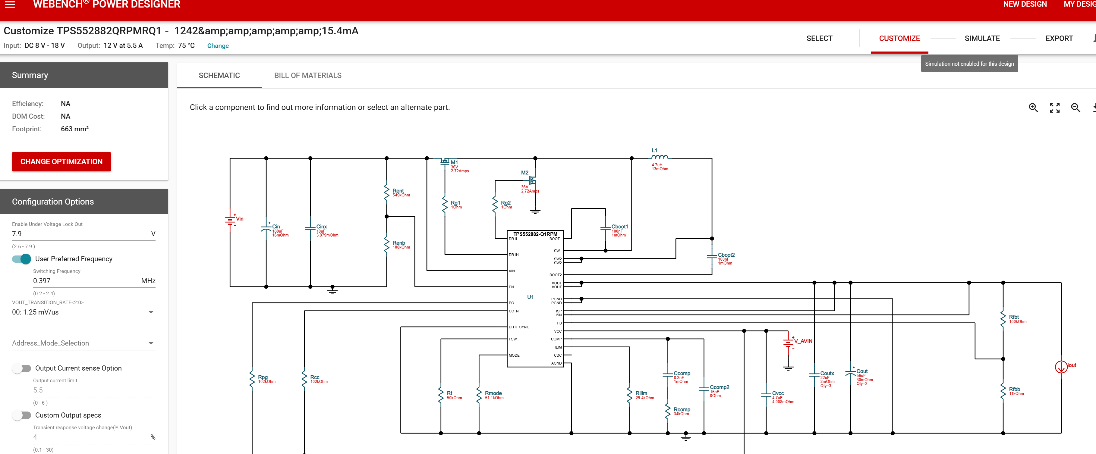Image resolution: width=1096 pixels, height=454 pixels.
Task: Enable Output Current sense Option toggle
Action: tap(22, 368)
